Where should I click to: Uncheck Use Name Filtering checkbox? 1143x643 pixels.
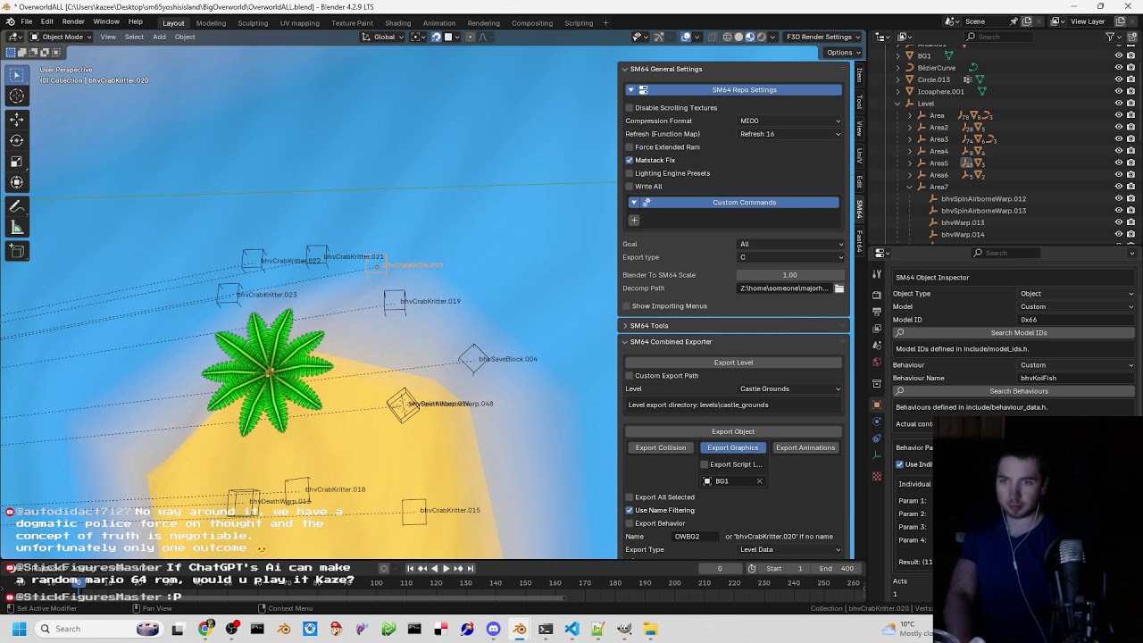(630, 510)
